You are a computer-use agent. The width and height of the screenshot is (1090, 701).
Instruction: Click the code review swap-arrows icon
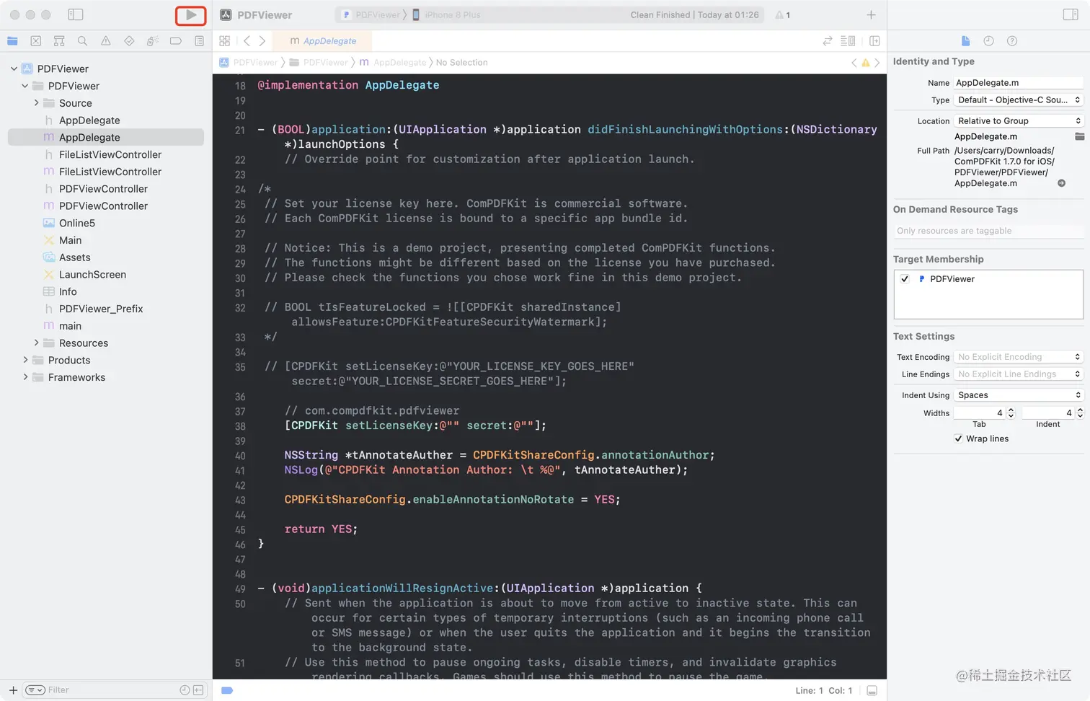[x=828, y=41]
